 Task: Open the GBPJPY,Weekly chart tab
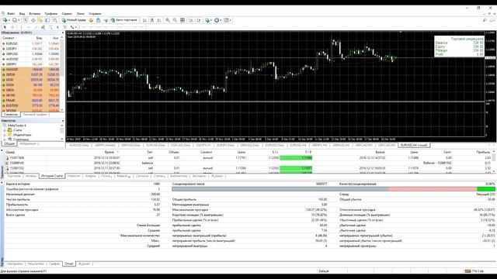click(x=106, y=145)
